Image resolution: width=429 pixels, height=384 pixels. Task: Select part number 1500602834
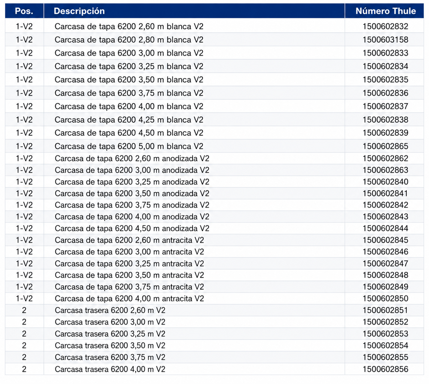pos(385,66)
